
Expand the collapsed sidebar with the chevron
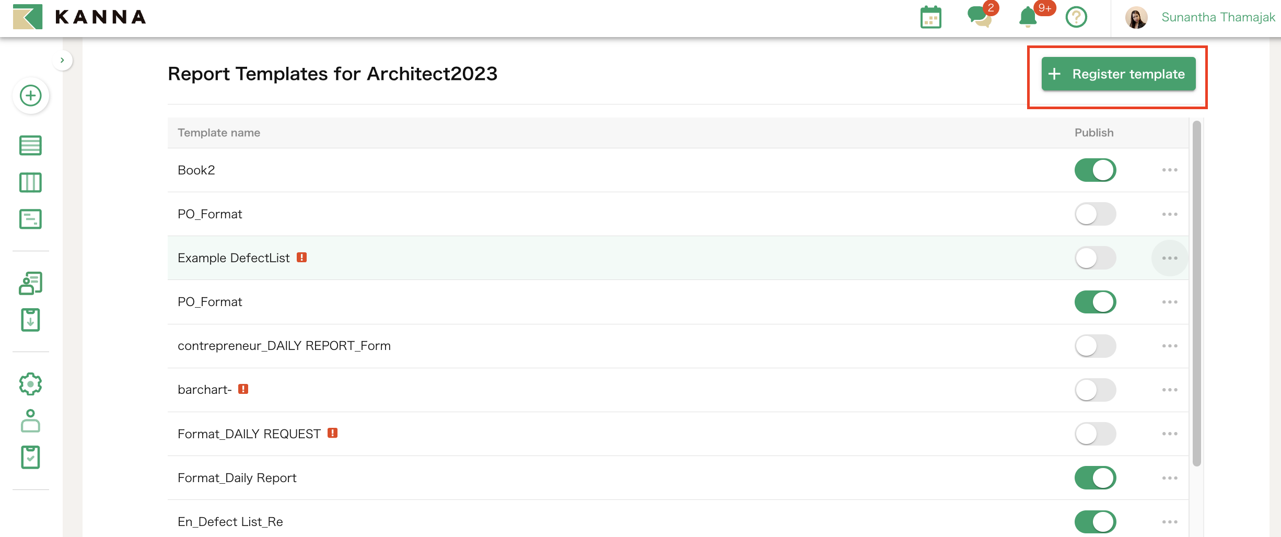pyautogui.click(x=62, y=60)
